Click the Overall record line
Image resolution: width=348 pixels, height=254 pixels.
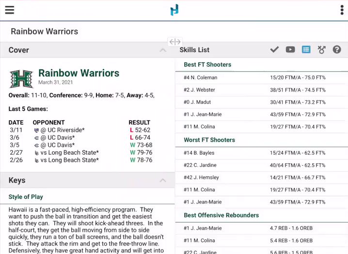click(81, 95)
